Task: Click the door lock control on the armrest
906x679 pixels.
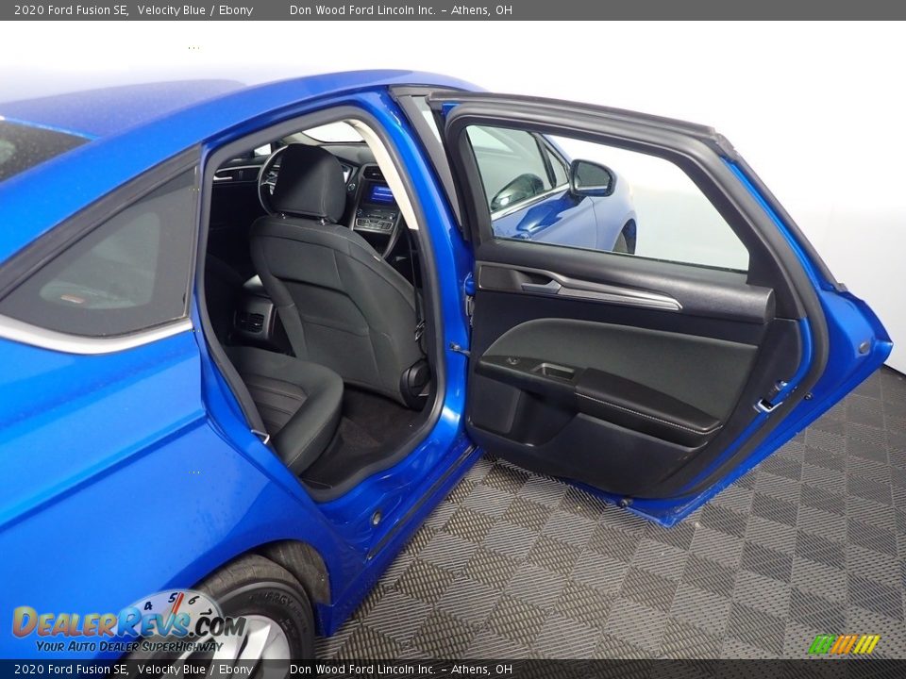Action: point(512,358)
